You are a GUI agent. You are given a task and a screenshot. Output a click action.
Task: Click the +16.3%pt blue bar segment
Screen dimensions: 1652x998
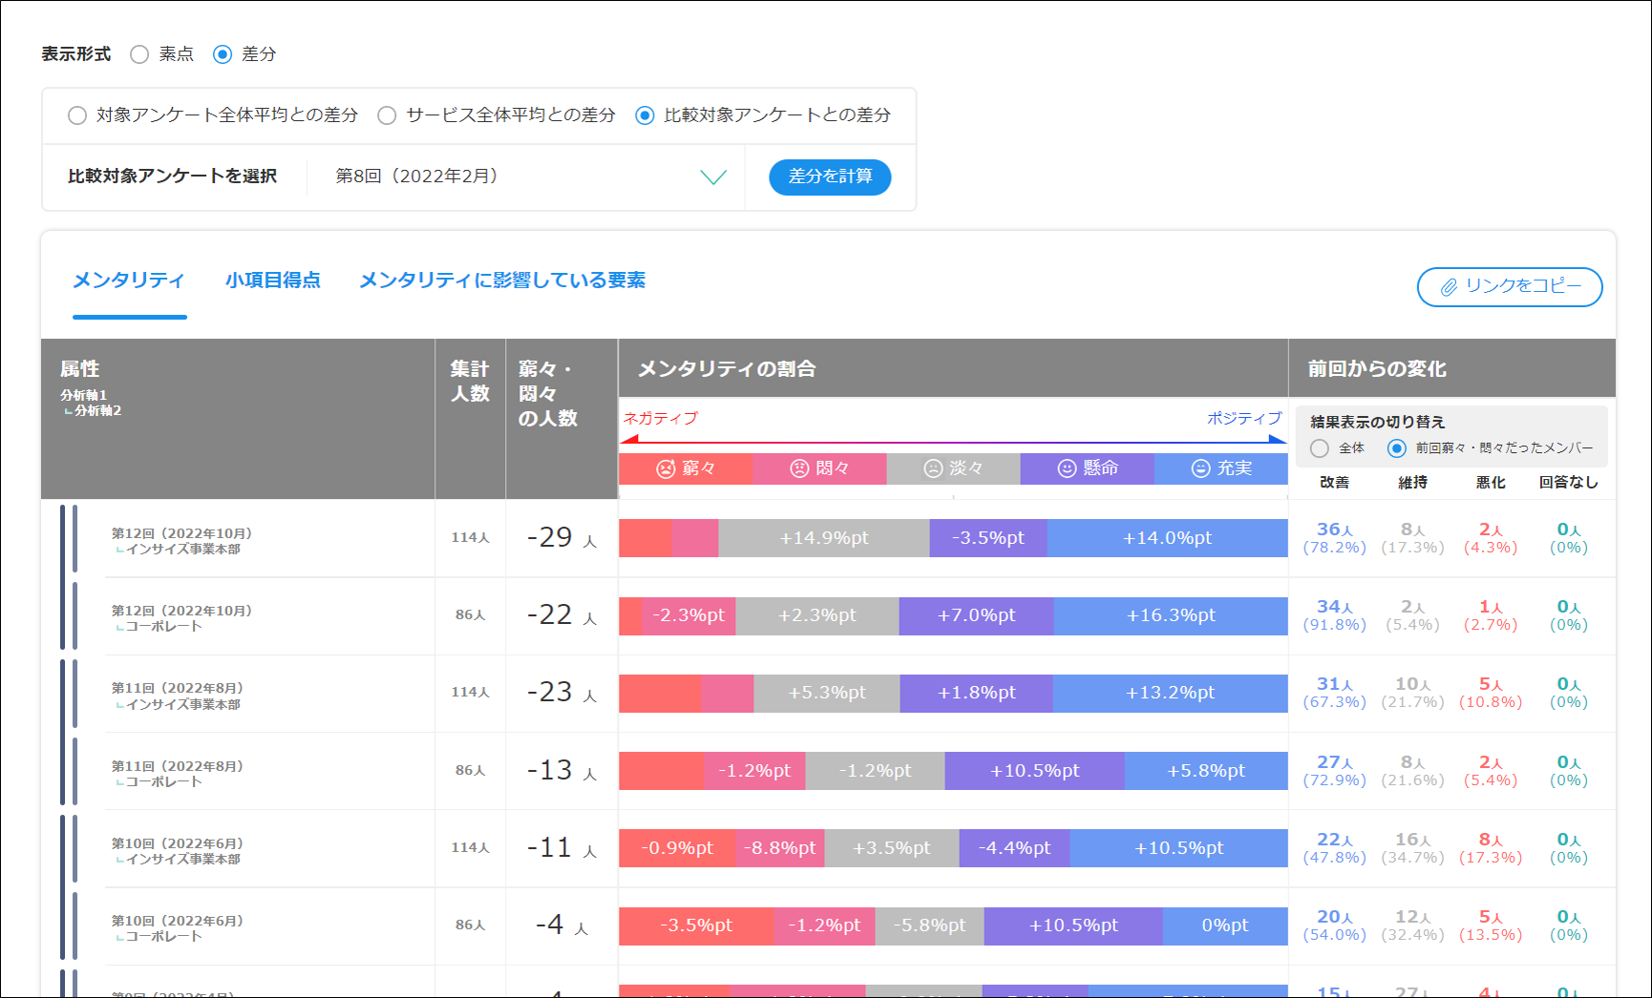tap(1171, 615)
